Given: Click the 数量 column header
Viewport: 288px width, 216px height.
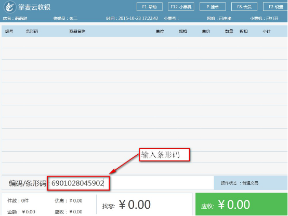Looking at the screenshot, I should [x=229, y=31].
